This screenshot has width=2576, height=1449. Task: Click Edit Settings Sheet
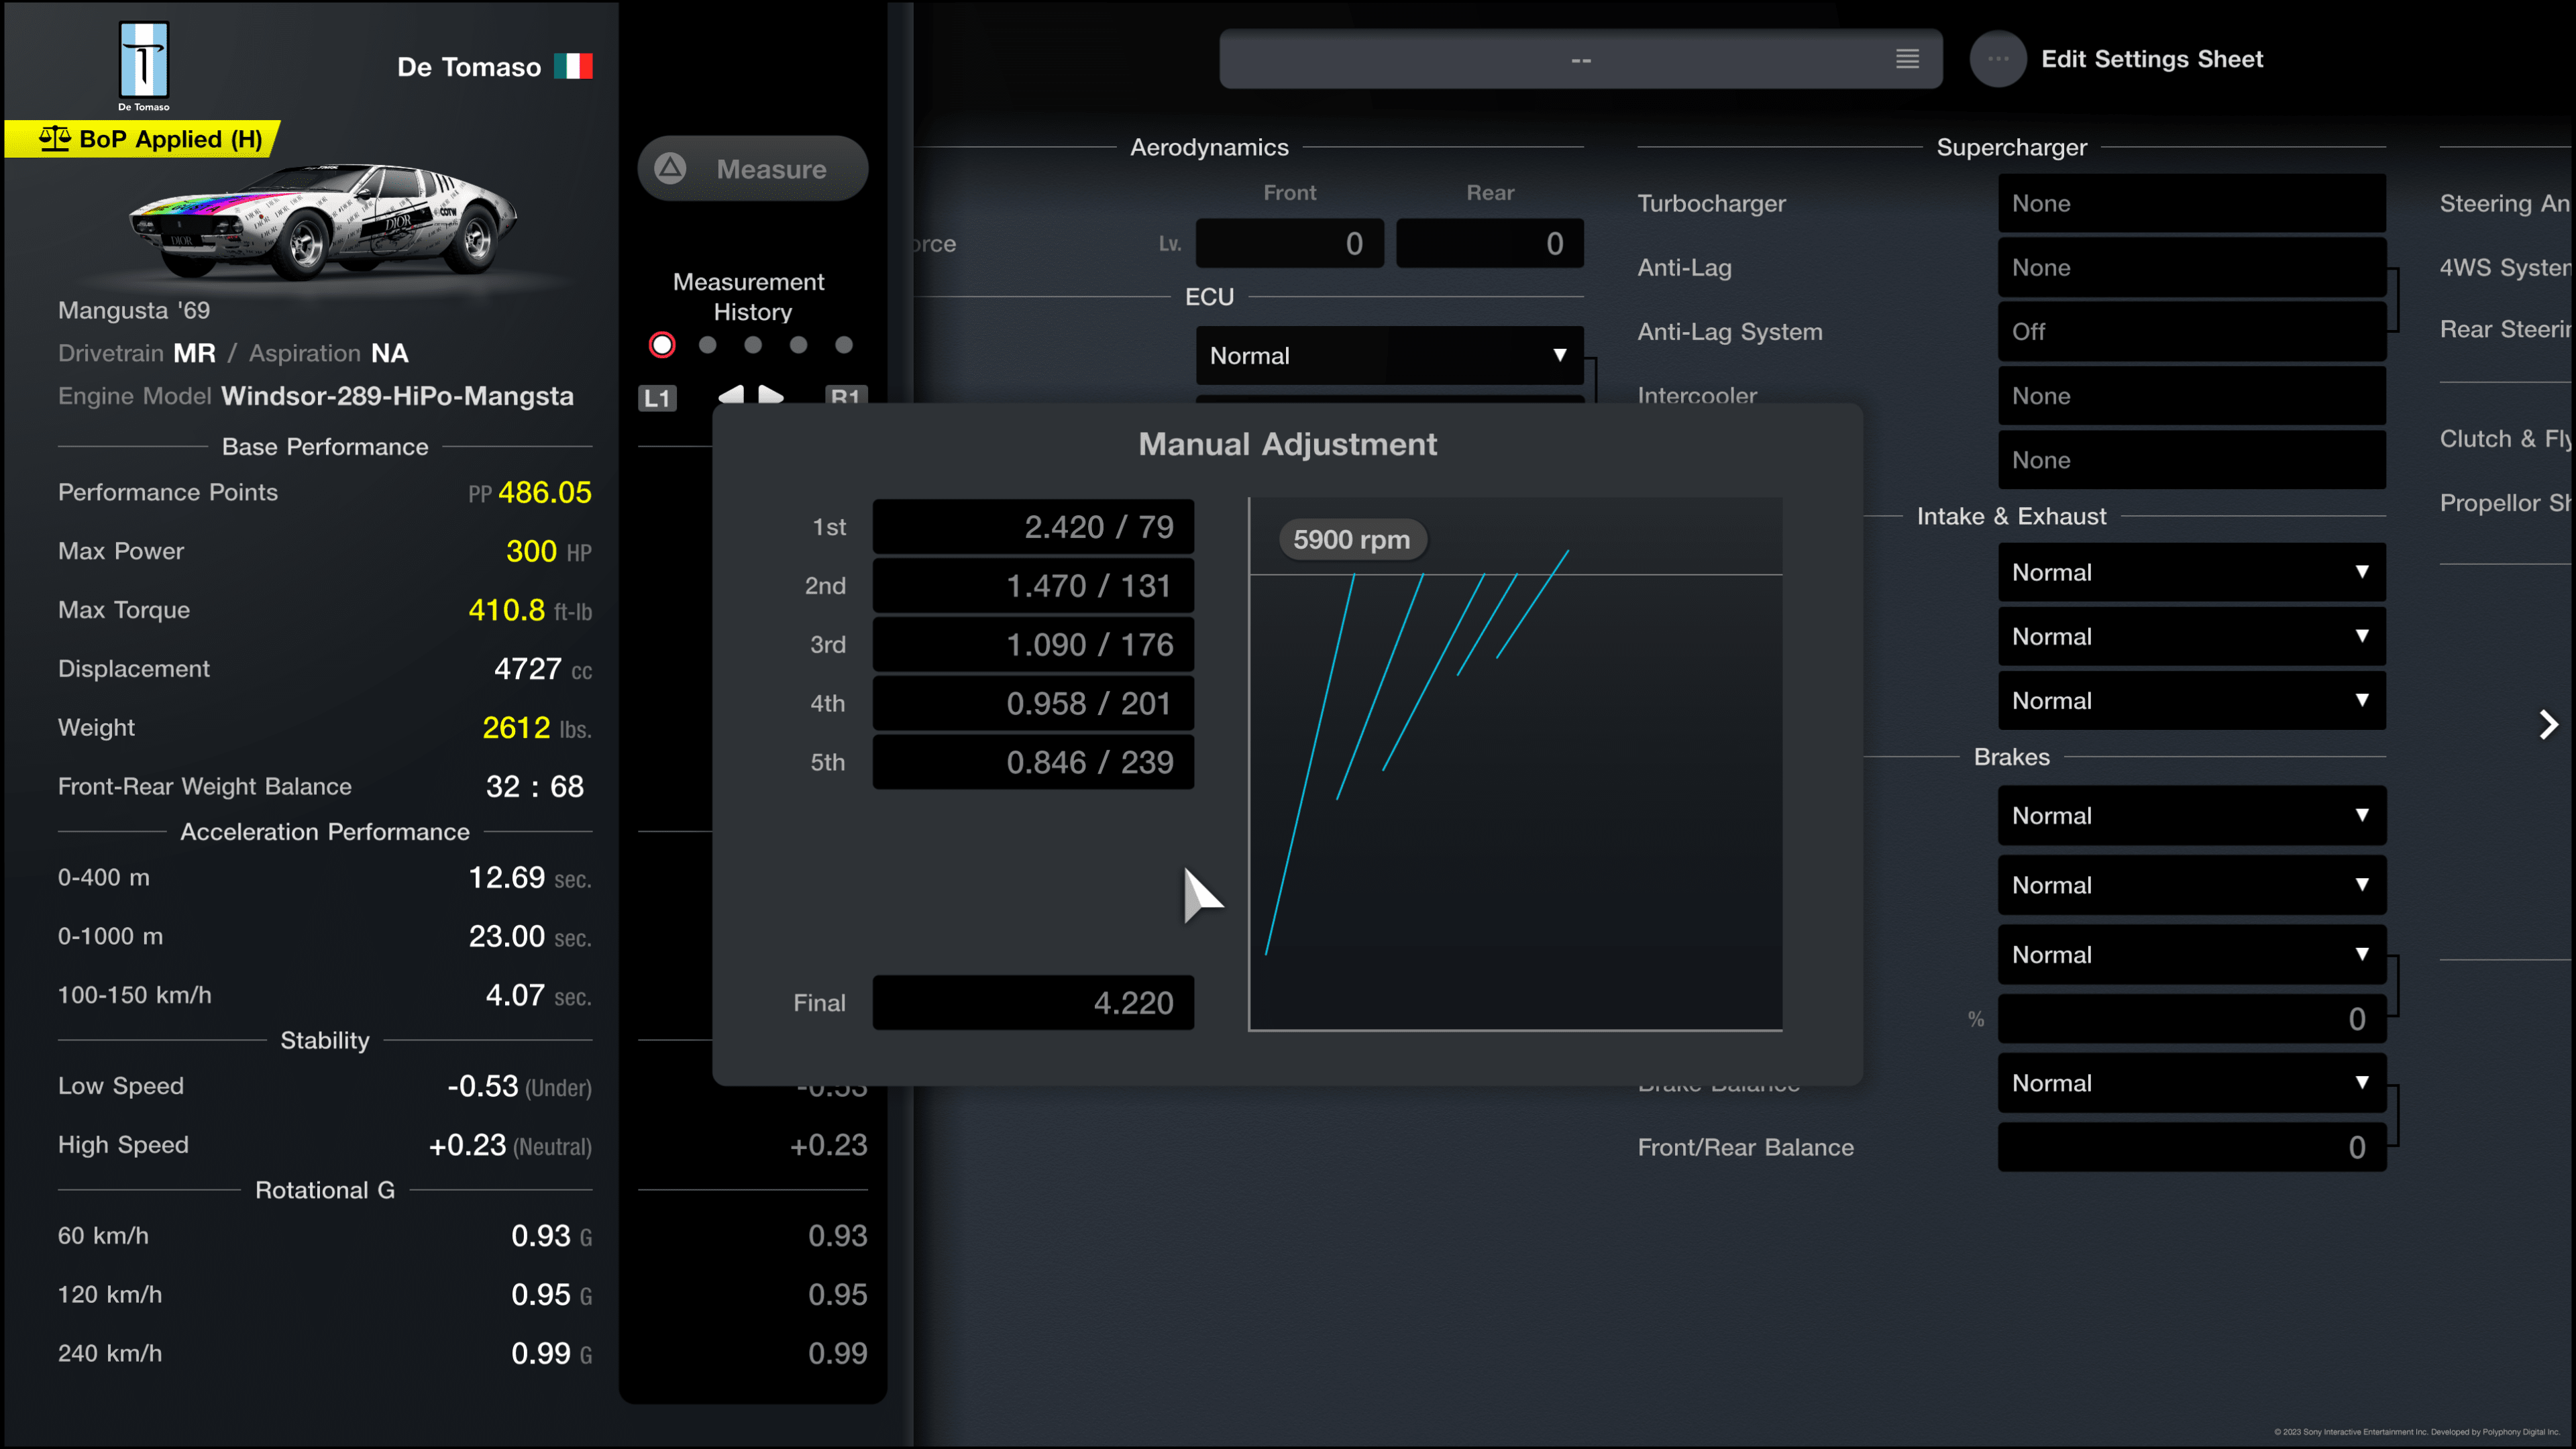(x=2152, y=59)
